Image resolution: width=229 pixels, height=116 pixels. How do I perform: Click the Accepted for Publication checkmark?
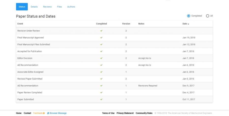[101, 51]
